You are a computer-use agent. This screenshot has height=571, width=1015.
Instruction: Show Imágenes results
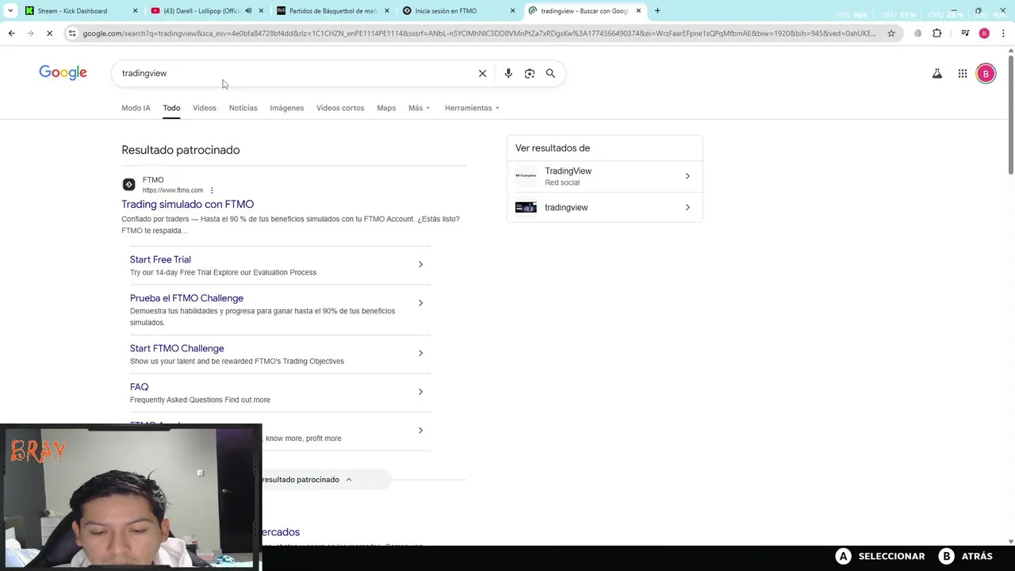286,108
